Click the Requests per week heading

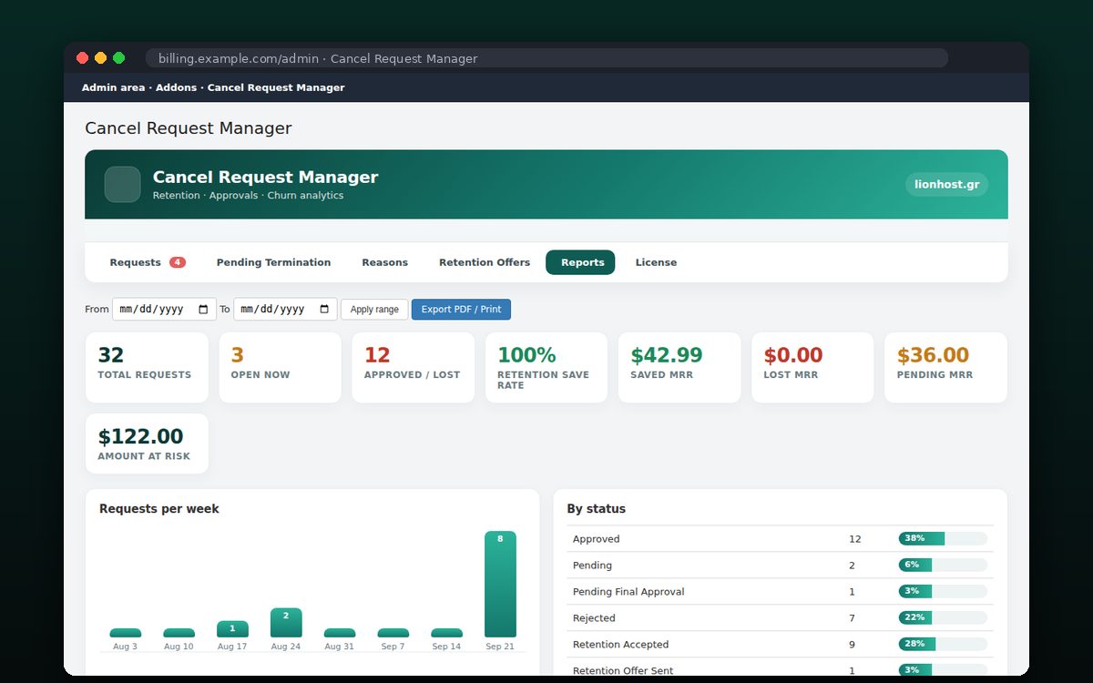159,509
